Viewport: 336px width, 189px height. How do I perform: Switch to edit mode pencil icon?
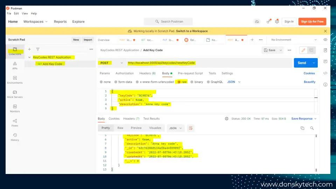click(x=303, y=50)
